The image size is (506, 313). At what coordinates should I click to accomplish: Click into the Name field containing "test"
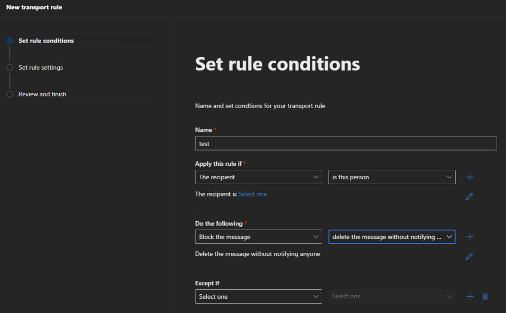point(346,143)
